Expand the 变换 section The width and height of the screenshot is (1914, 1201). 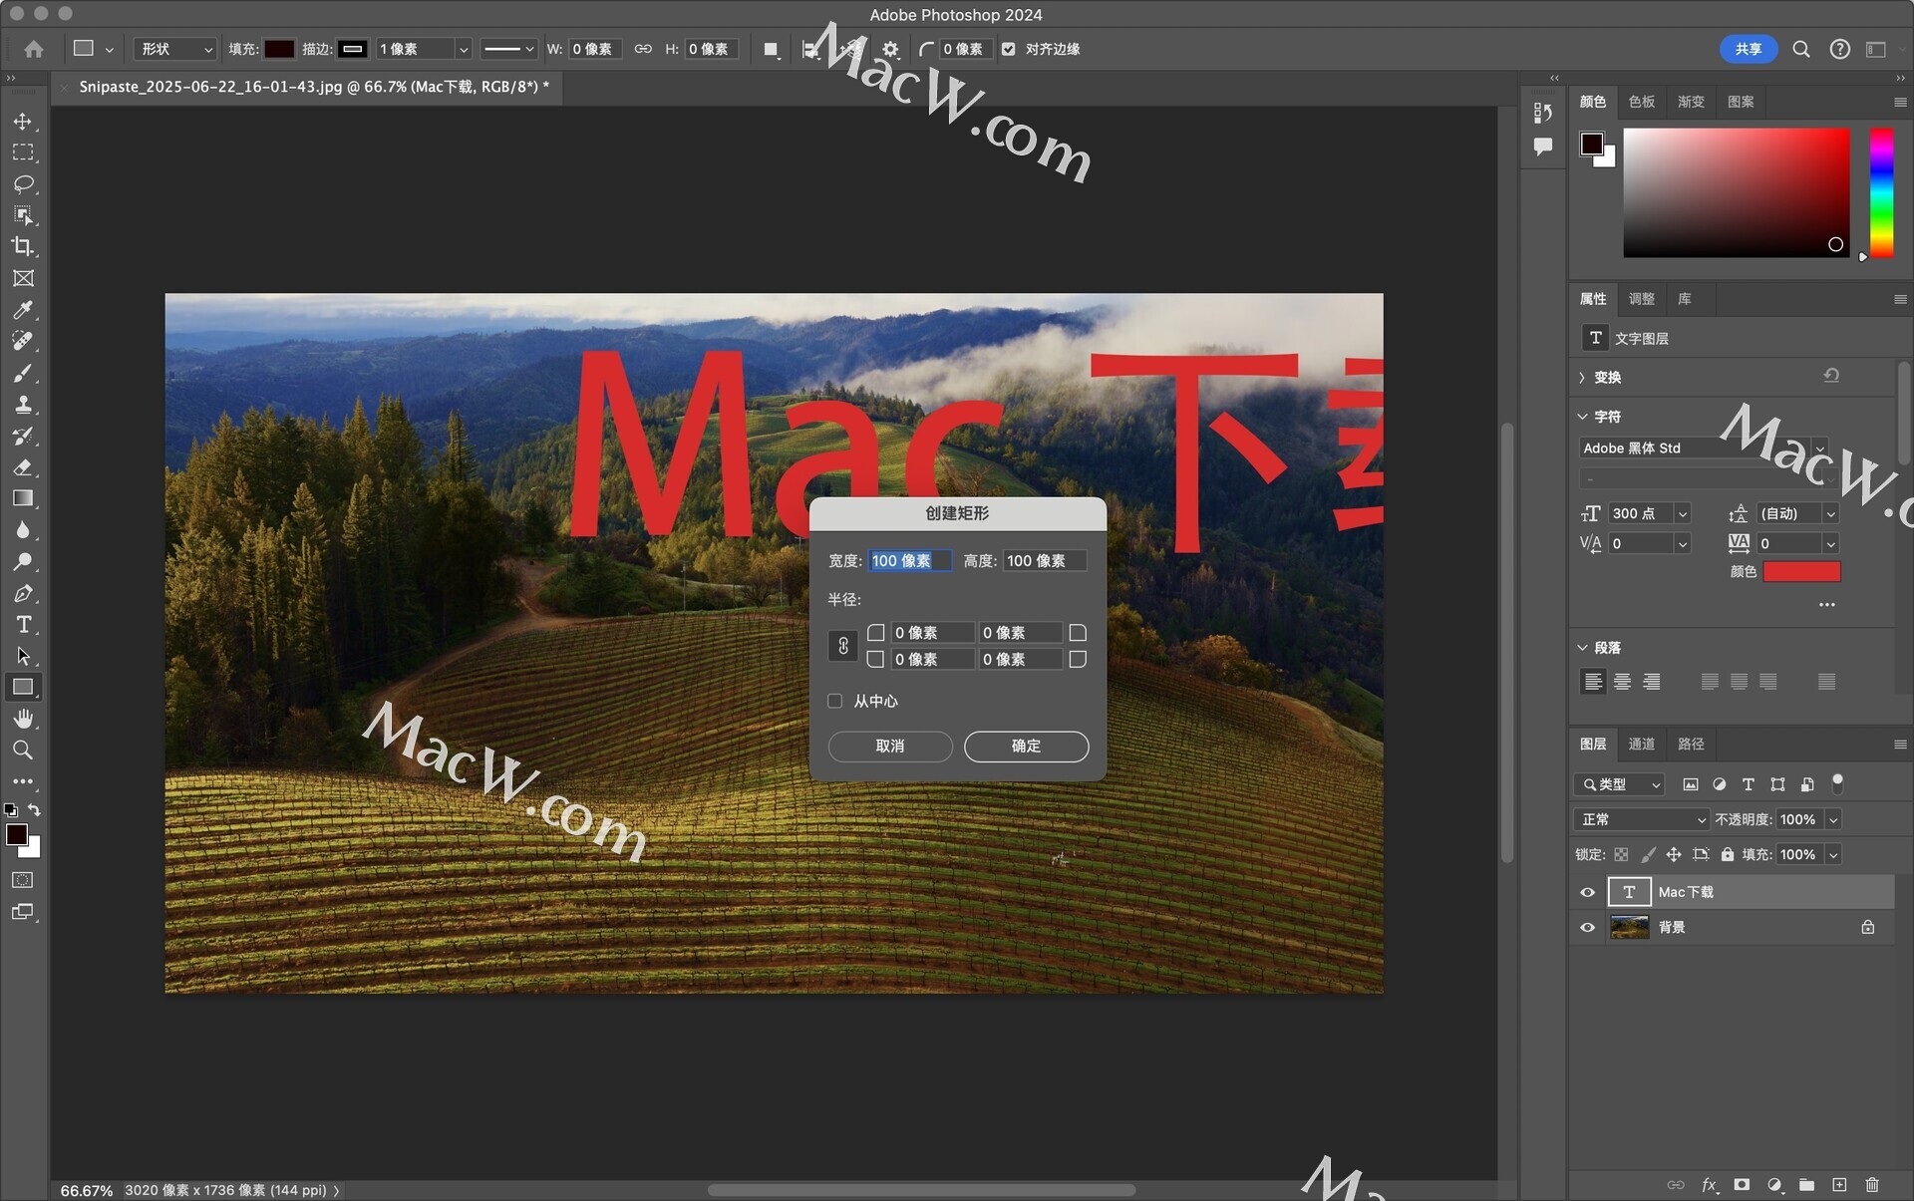pos(1582,378)
